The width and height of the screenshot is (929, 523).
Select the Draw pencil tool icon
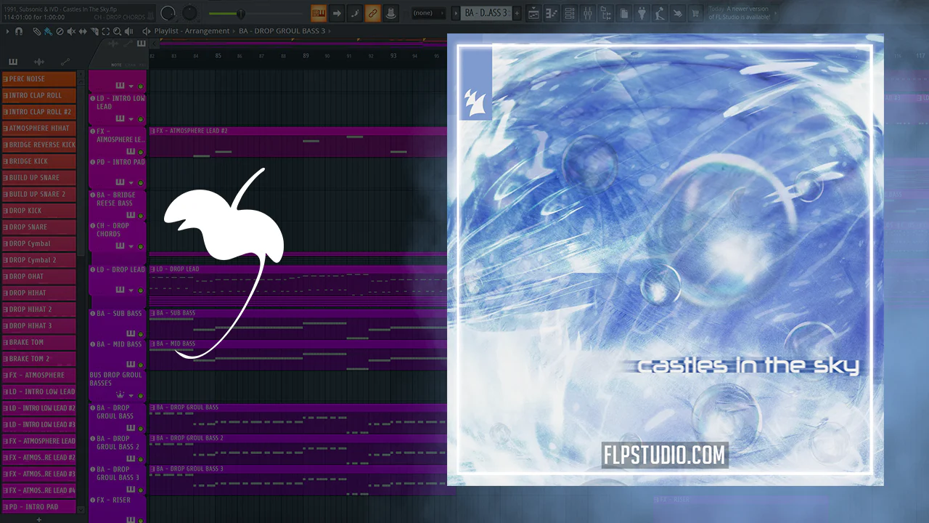click(37, 31)
